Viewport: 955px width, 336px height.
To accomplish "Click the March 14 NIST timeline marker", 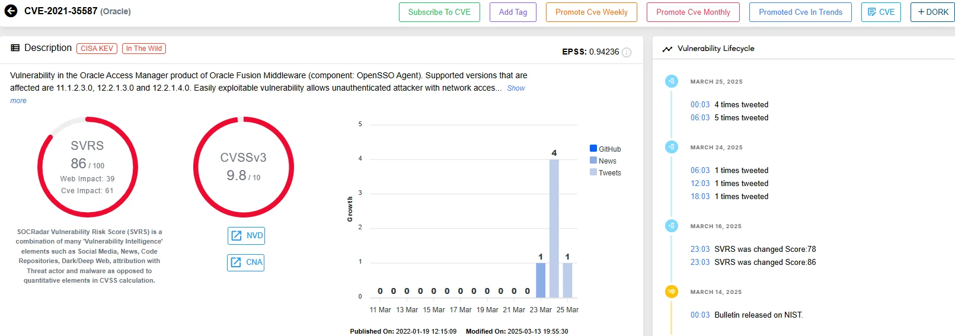I will click(x=672, y=292).
